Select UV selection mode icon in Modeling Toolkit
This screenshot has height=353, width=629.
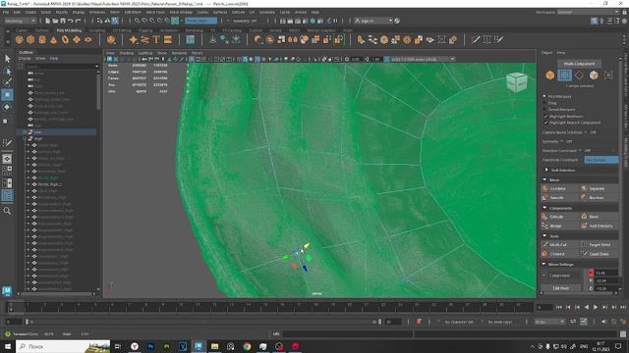[x=608, y=76]
